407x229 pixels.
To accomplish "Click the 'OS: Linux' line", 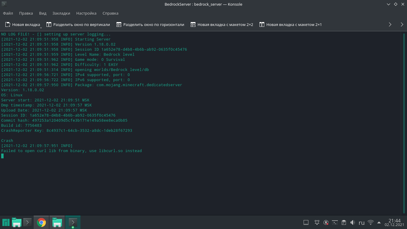I will [x=12, y=95].
